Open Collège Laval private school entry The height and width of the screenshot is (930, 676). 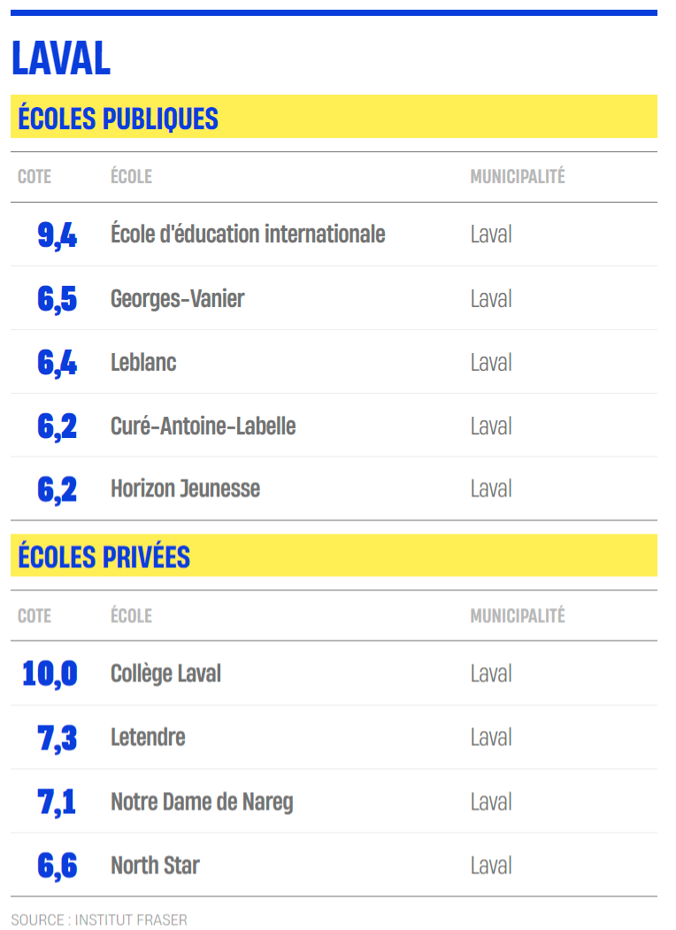(166, 673)
